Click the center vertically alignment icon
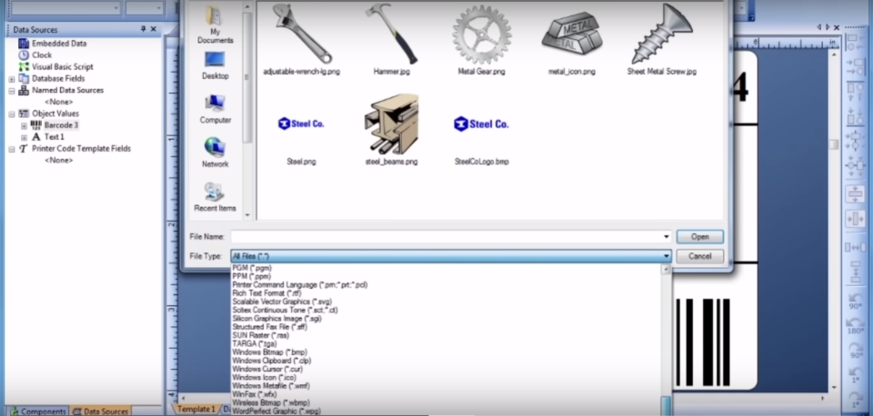873x416 pixels. tap(855, 194)
